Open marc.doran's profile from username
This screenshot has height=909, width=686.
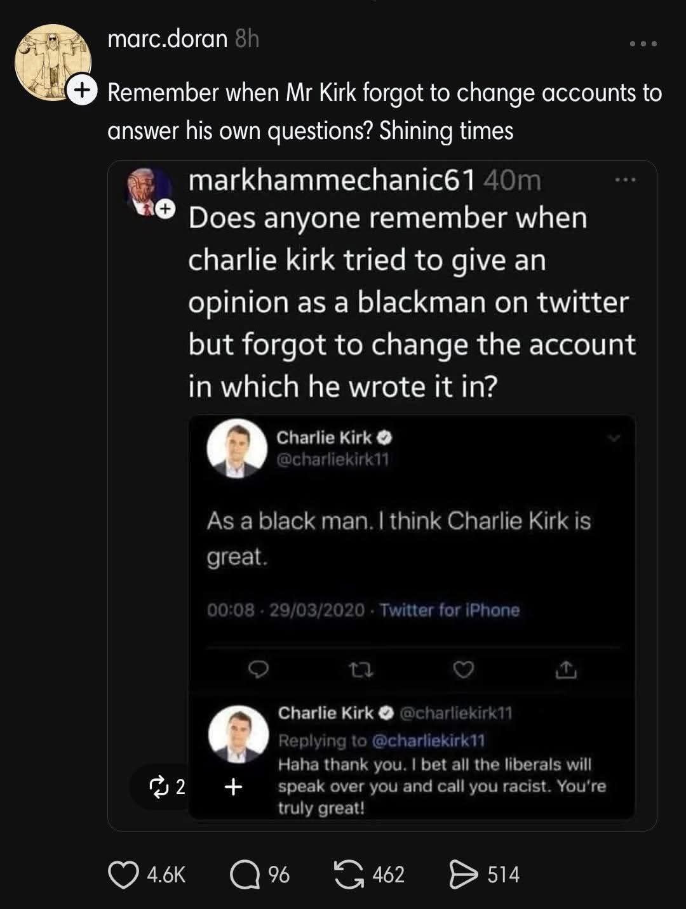(x=168, y=39)
